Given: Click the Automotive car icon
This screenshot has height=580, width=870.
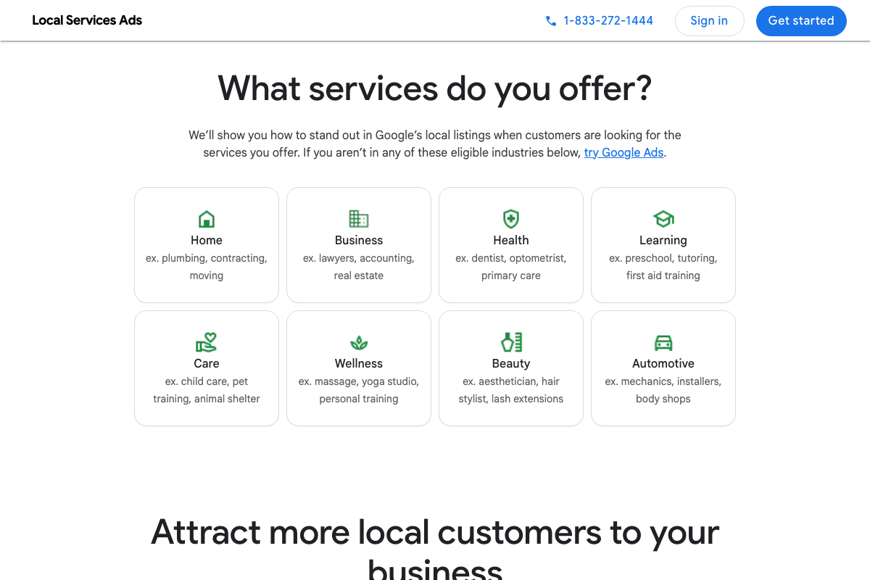Looking at the screenshot, I should 663,342.
